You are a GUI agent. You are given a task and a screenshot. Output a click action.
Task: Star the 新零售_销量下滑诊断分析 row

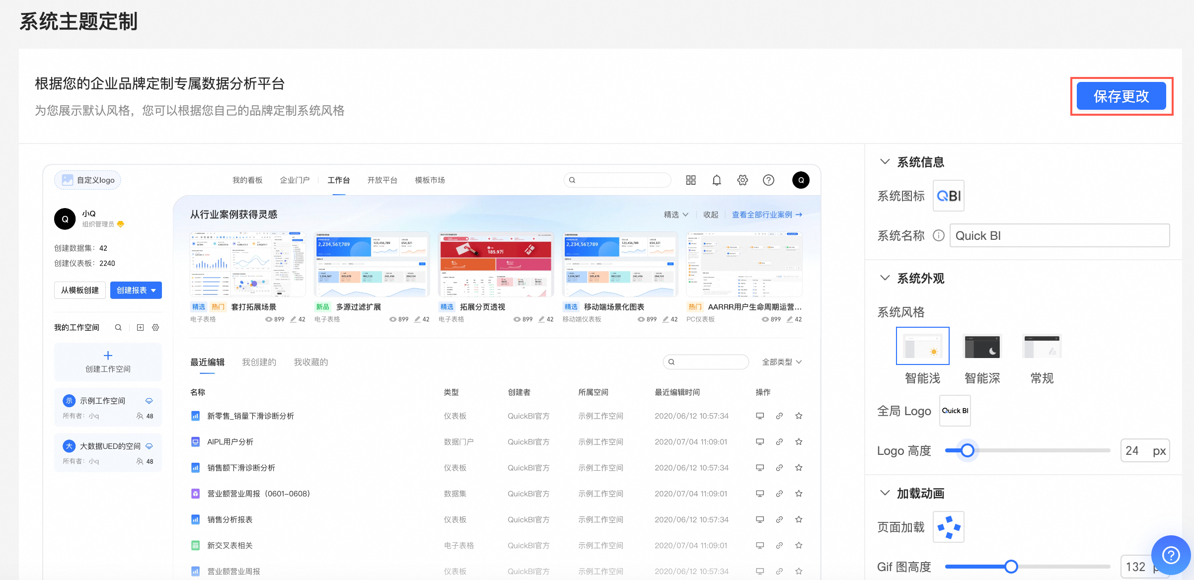(799, 416)
